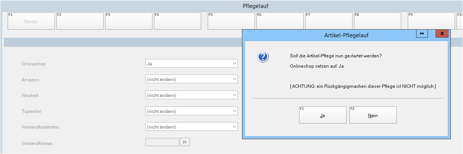463x154 pixels.
Task: Click the empty F3 toolbar button
Action: 129,21
